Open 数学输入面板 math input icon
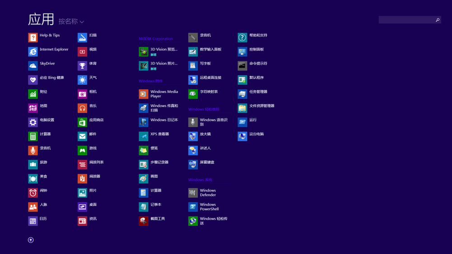 pos(193,52)
